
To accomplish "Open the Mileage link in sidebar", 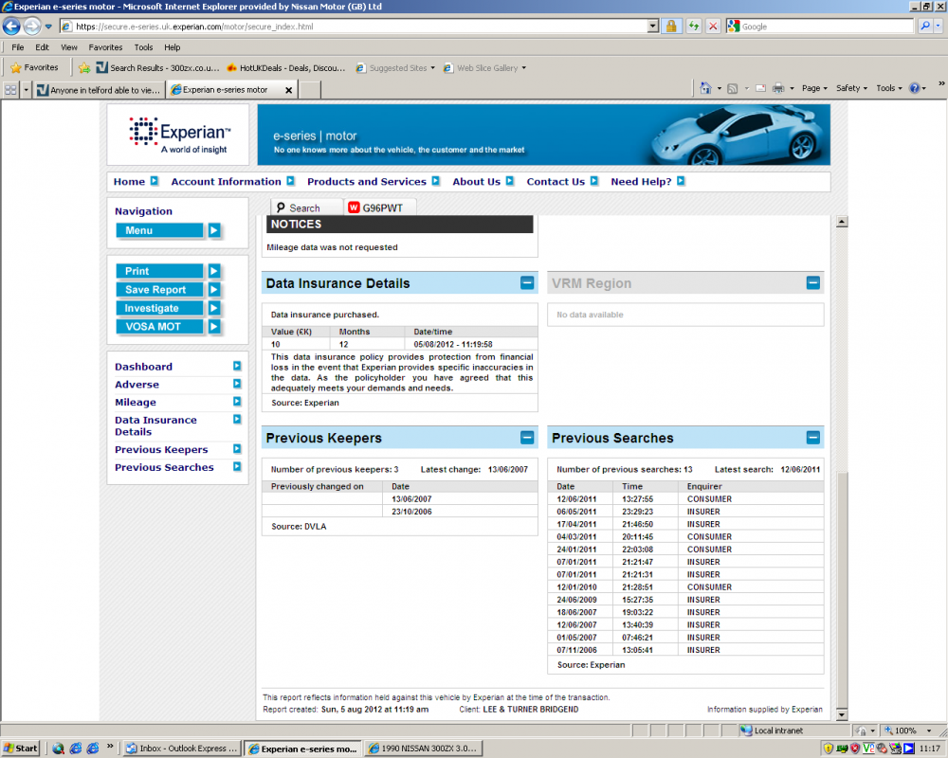I will click(x=136, y=403).
